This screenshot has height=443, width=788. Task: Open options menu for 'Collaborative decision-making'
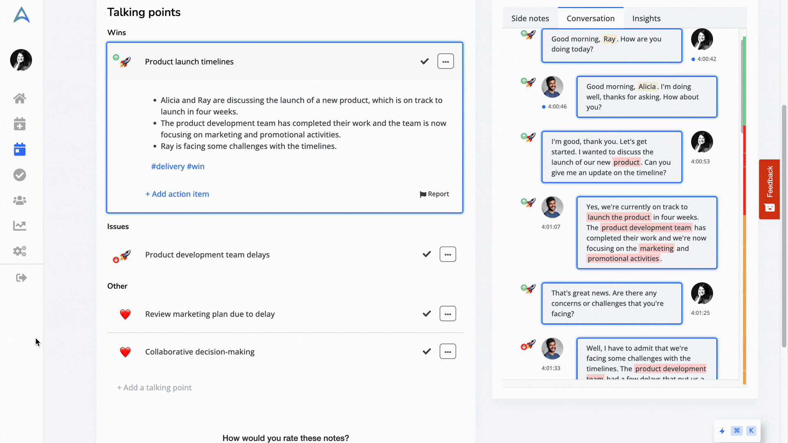pos(448,351)
